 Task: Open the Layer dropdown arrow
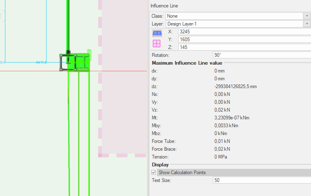(x=307, y=24)
